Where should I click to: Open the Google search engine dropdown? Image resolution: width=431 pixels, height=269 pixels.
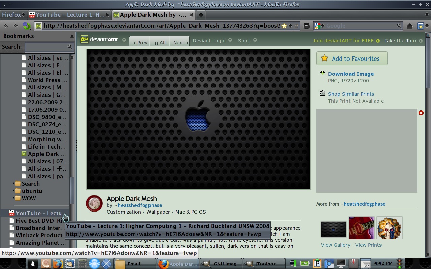click(322, 26)
